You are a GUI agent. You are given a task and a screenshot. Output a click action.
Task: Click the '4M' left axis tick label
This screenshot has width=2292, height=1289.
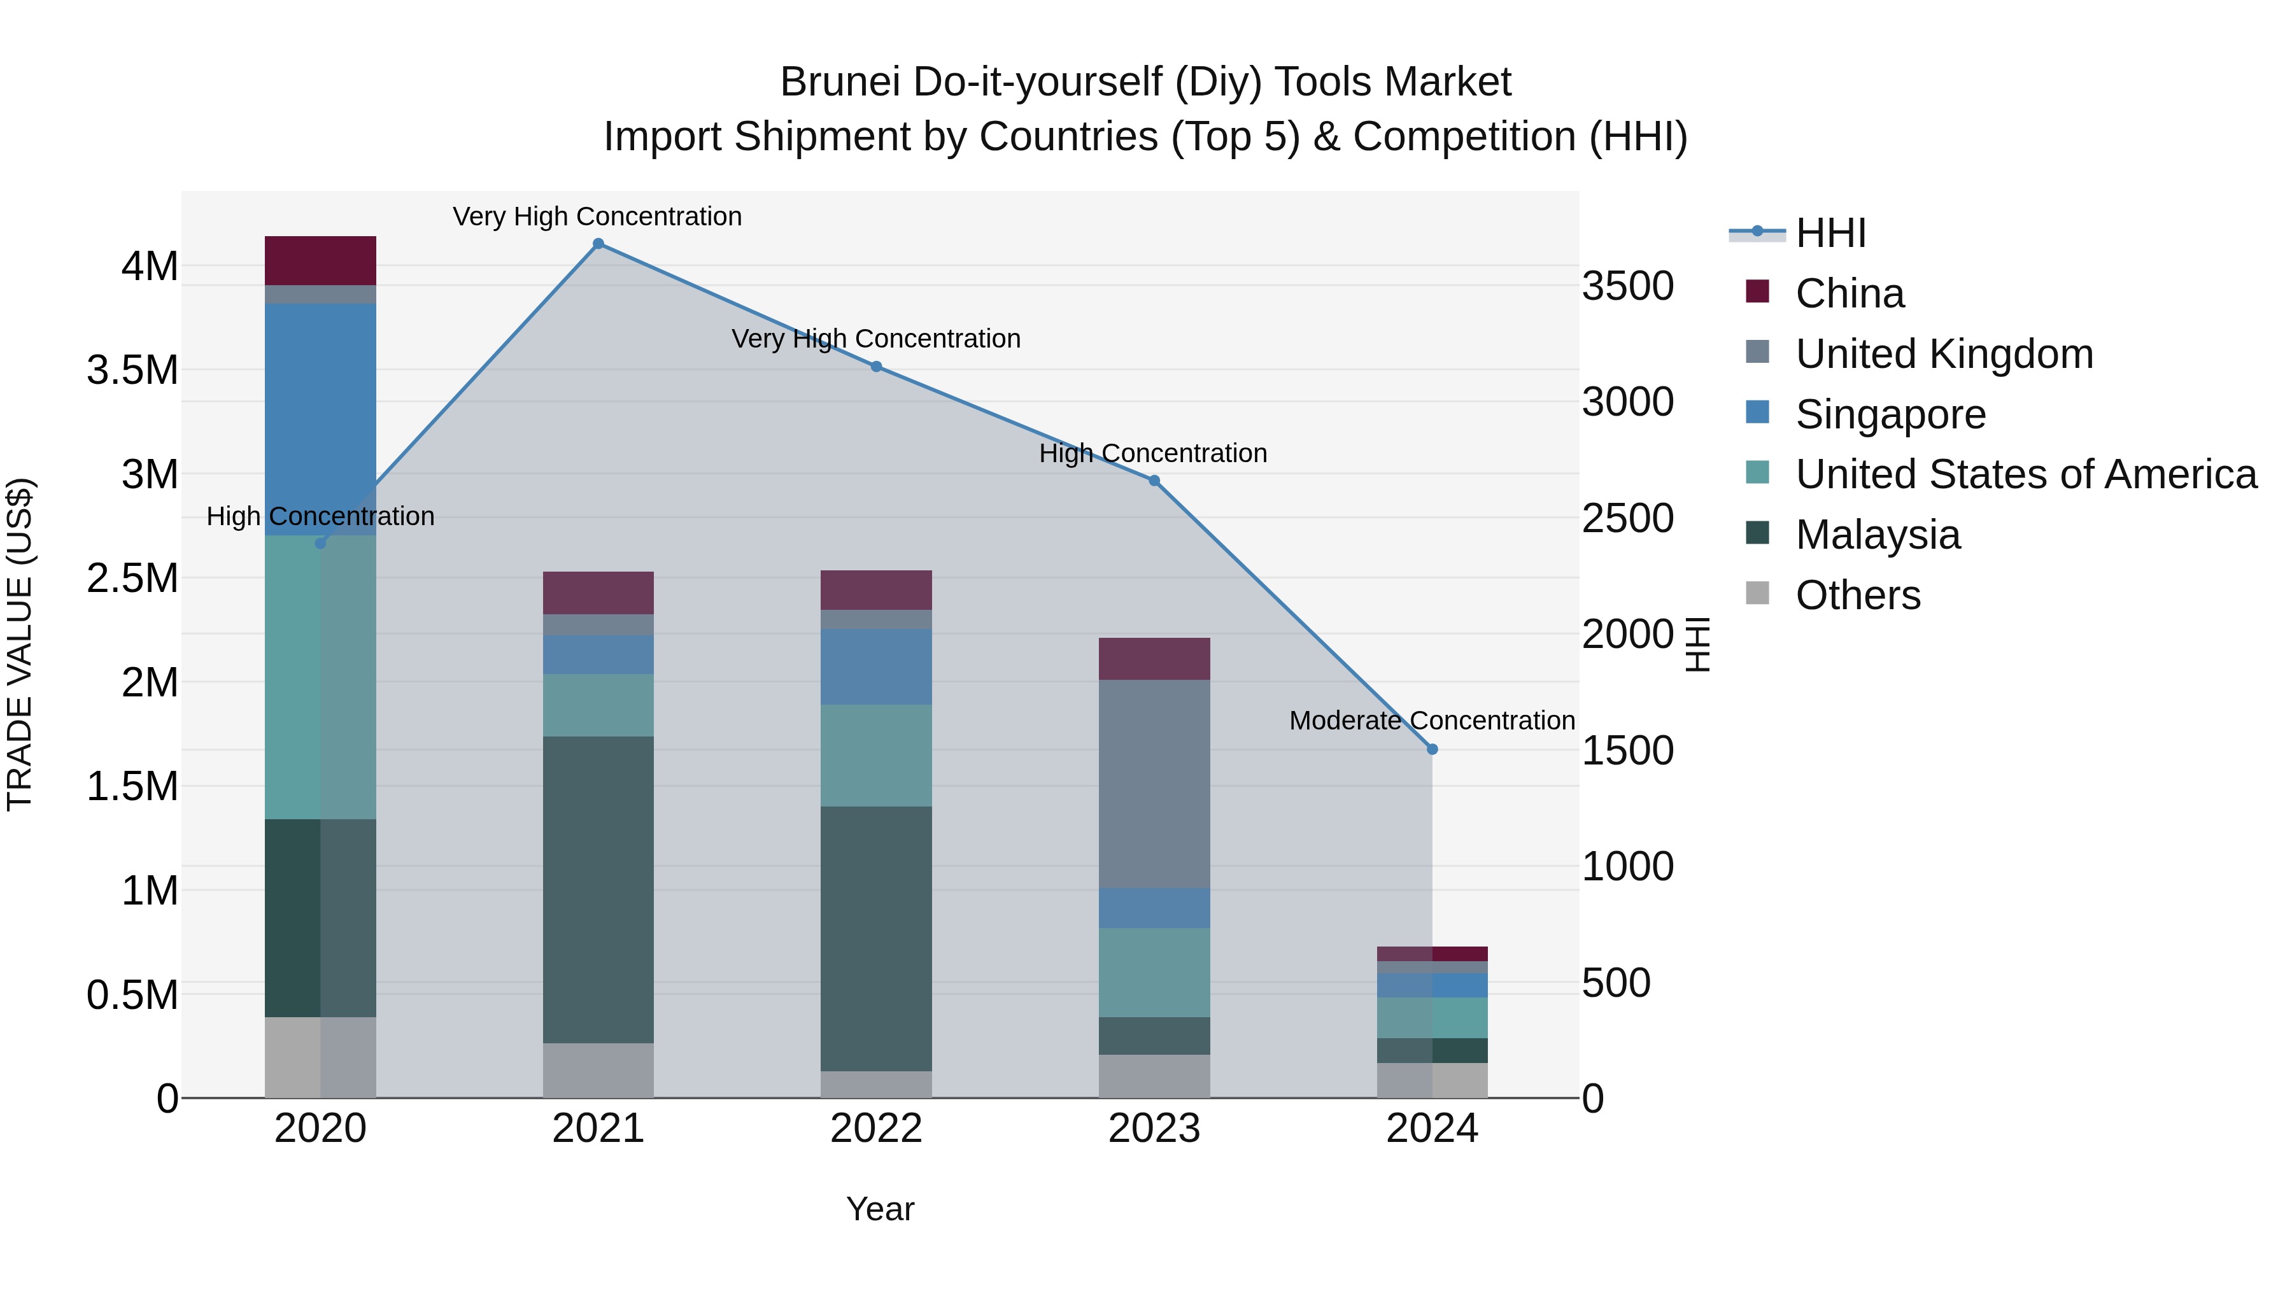150,266
